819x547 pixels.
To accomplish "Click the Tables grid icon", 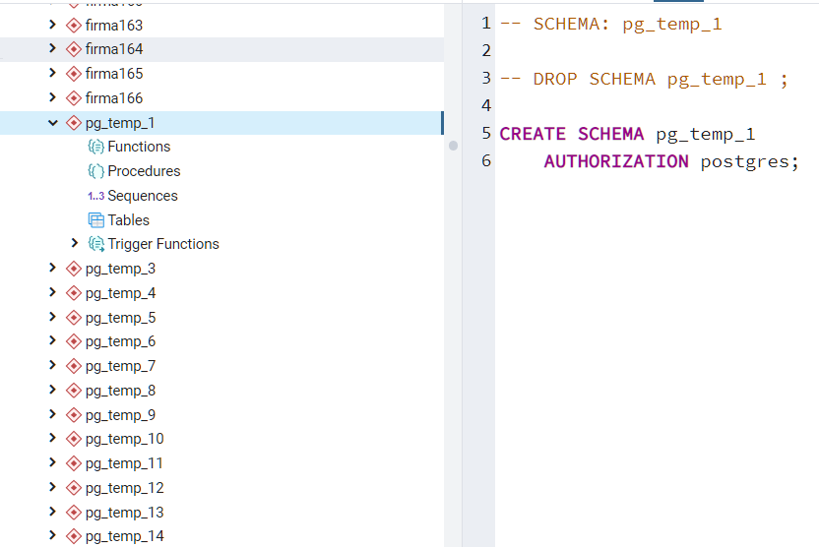I will coord(96,220).
